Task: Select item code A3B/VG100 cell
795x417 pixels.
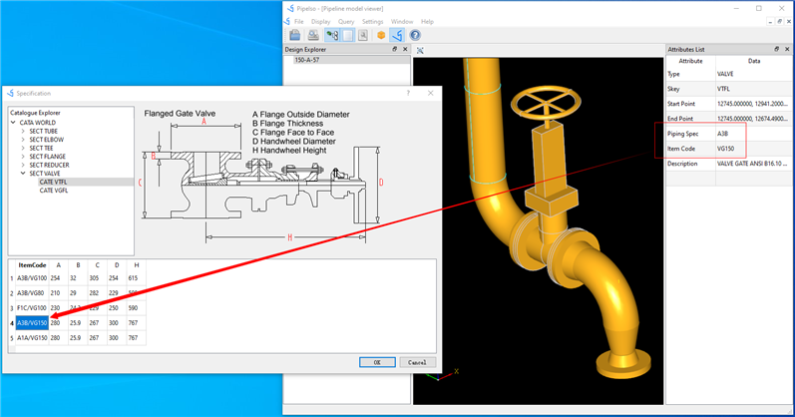Action: point(32,278)
